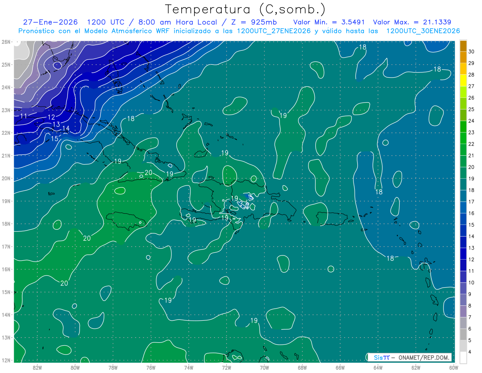Click the "74W" longitude axis label
Viewport: 482px width, 373px height.
click(x=188, y=367)
